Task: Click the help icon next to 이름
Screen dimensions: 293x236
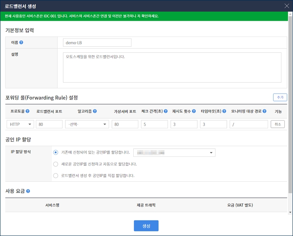Action: pos(21,43)
